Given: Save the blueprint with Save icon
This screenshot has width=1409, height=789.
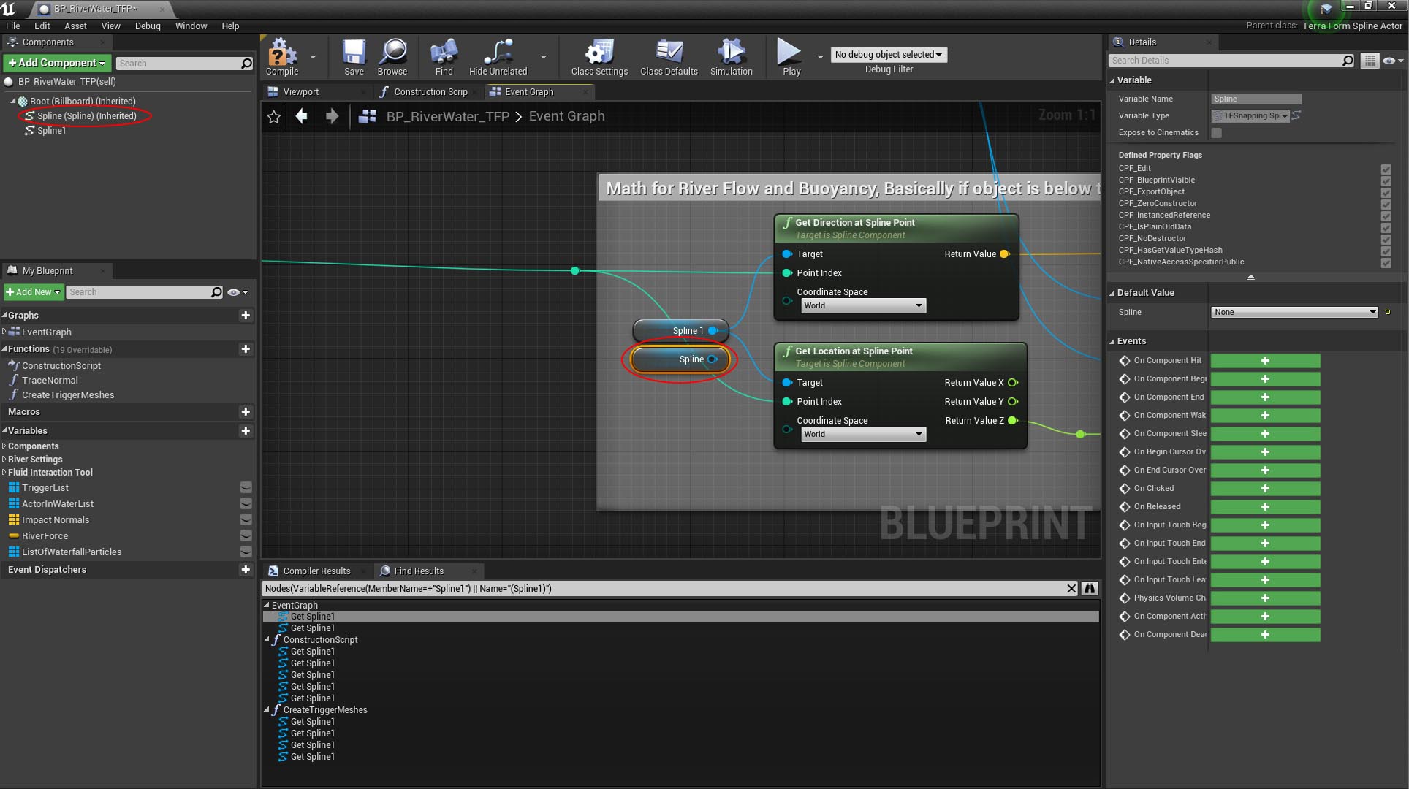Looking at the screenshot, I should tap(354, 57).
